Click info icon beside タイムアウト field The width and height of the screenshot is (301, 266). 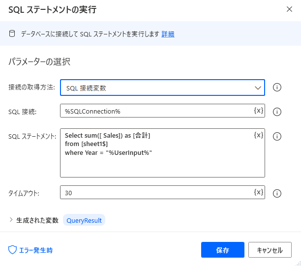coord(277,193)
